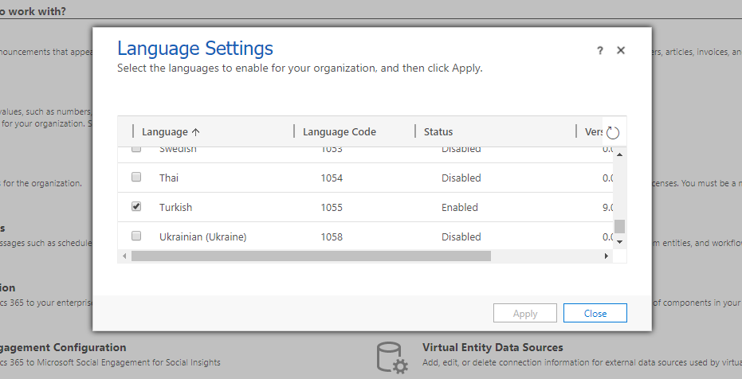Click the horizontal scrollbar left arrow
The width and height of the screenshot is (742, 379).
[x=124, y=256]
